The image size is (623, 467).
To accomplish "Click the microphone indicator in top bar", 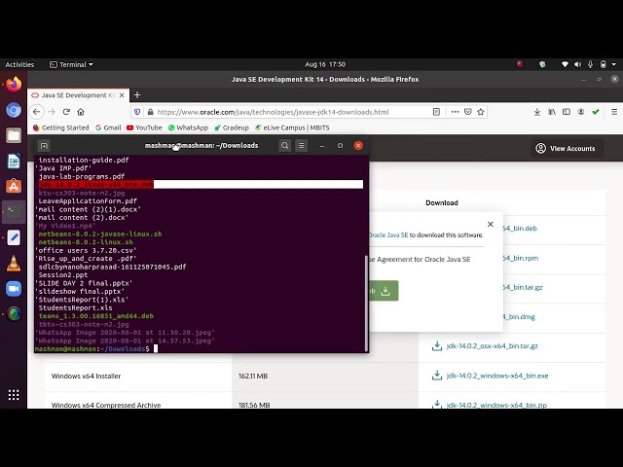I will click(x=591, y=64).
